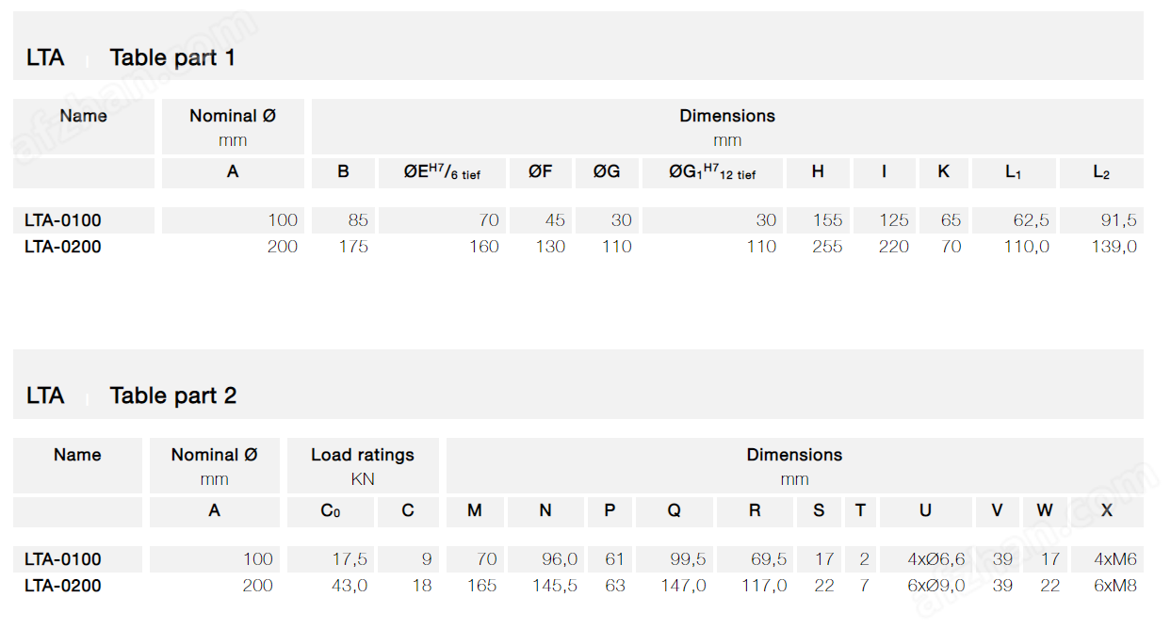Click the LTA Table part 2 heading
This screenshot has width=1171, height=629.
[x=131, y=395]
